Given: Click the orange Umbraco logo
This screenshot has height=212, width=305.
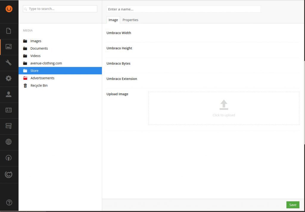Looking at the screenshot, I should (9, 8).
